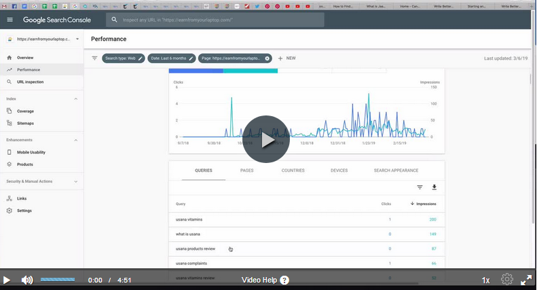Image resolution: width=537 pixels, height=290 pixels.
Task: Select the 'usana products review' query row
Action: pyautogui.click(x=306, y=249)
